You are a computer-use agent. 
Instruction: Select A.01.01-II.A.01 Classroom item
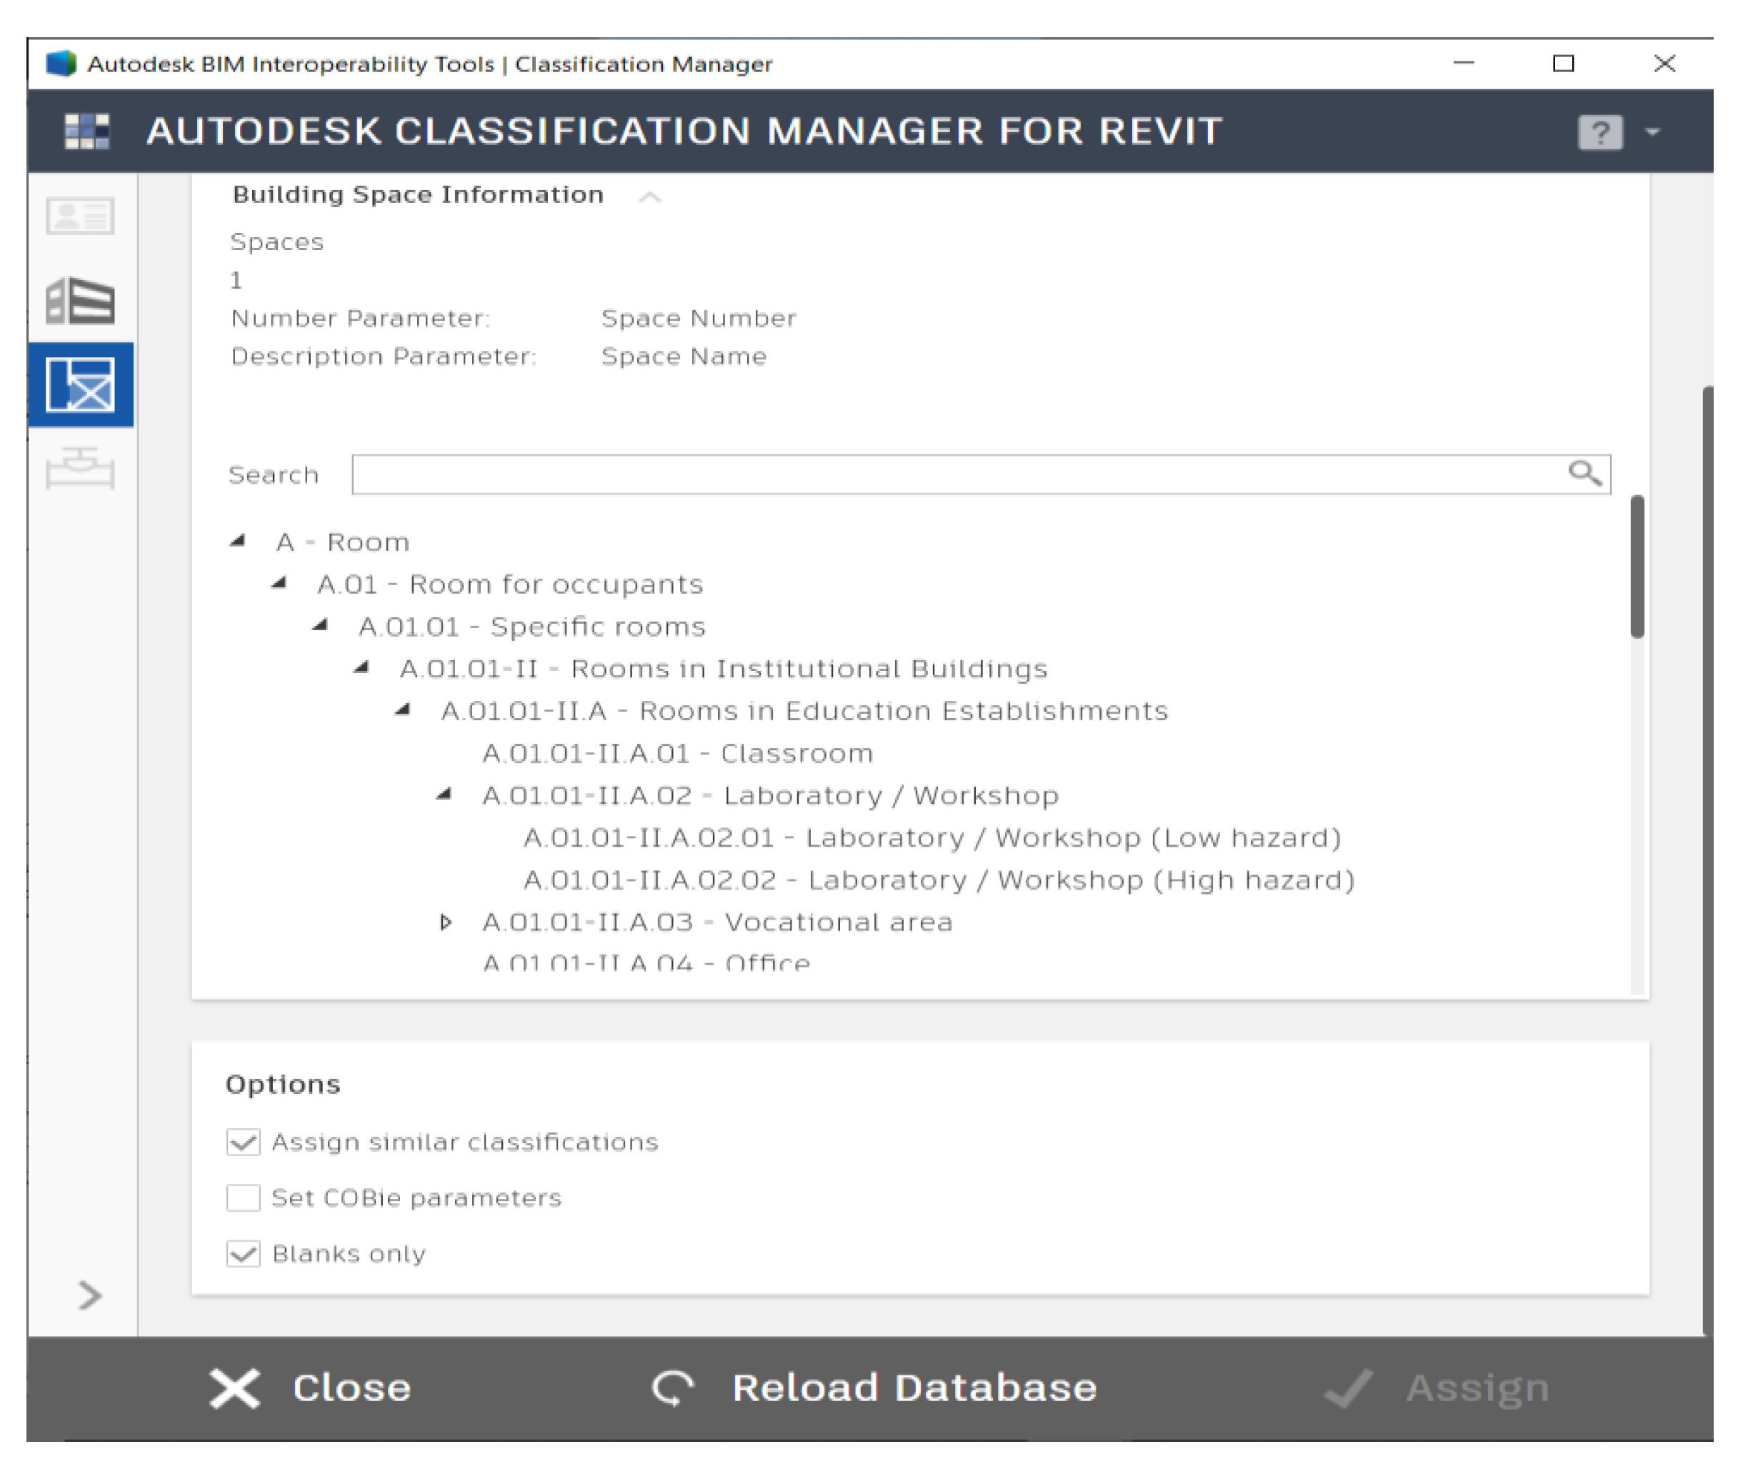[x=676, y=754]
